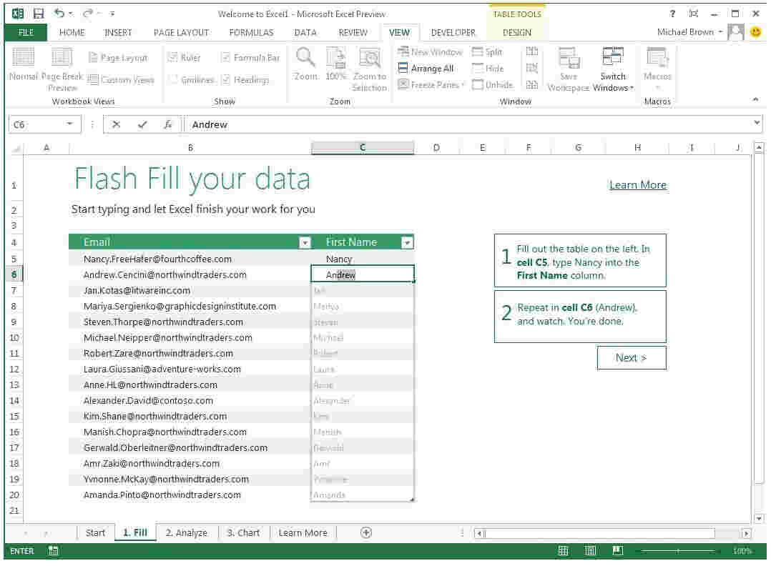Open a New Window for the workbook
Viewport: 771px width, 566px height.
(x=430, y=51)
